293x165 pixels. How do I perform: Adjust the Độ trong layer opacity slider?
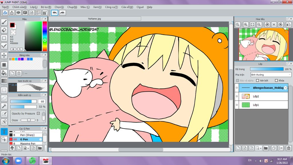point(267,69)
